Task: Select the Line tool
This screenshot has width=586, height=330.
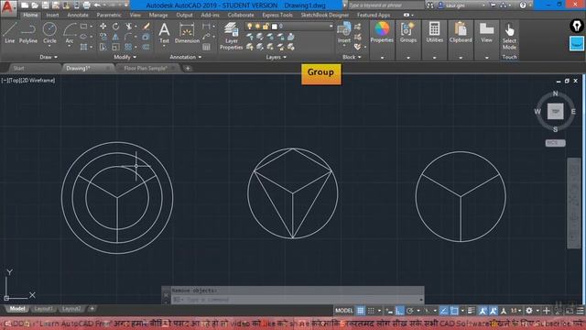Action: (x=9, y=33)
